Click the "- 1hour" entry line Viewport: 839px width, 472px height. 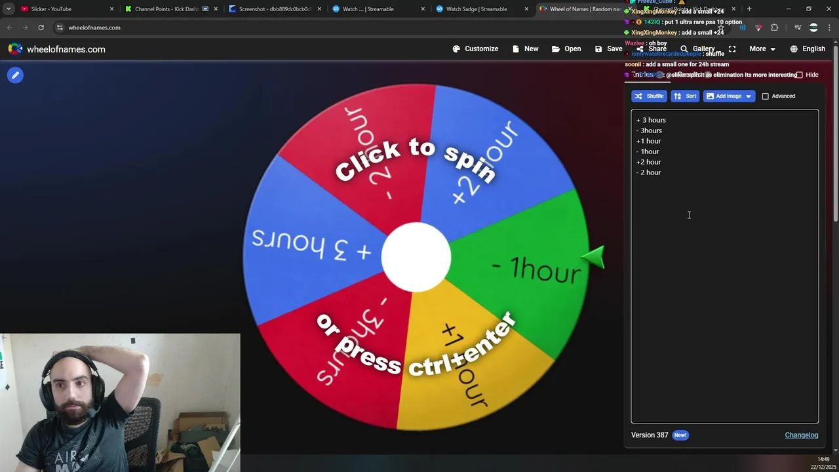pyautogui.click(x=648, y=151)
